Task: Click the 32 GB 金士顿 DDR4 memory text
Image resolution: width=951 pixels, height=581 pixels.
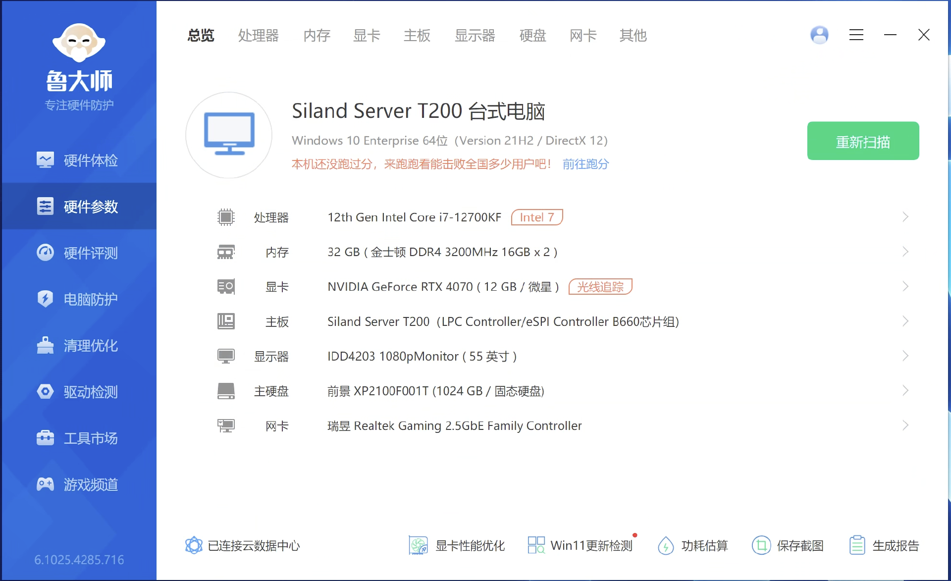Action: [x=442, y=252]
